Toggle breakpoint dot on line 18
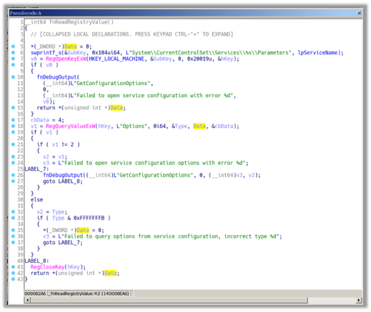 [13, 126]
